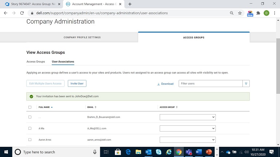The width and height of the screenshot is (280, 157).
Task: Click the filter funnel icon
Action: (x=246, y=84)
